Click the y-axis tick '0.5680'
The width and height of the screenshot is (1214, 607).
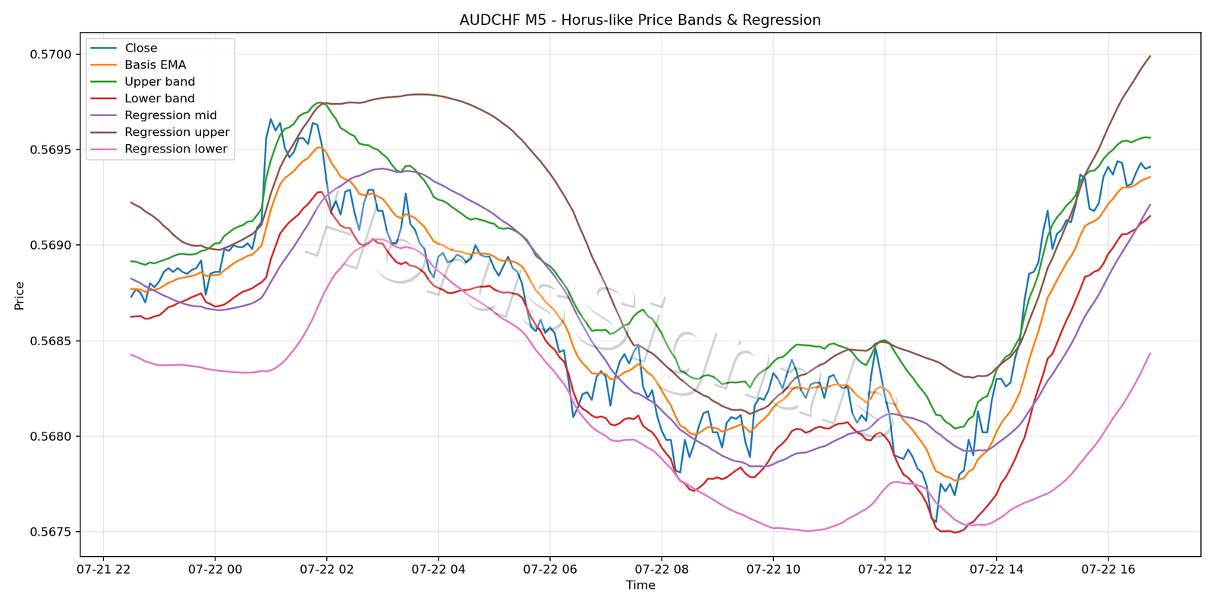(x=50, y=437)
